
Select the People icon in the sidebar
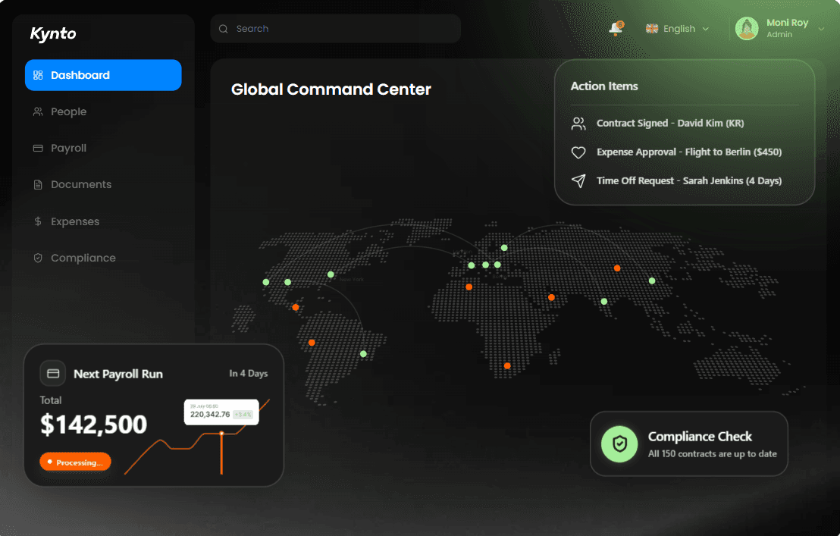click(x=38, y=111)
